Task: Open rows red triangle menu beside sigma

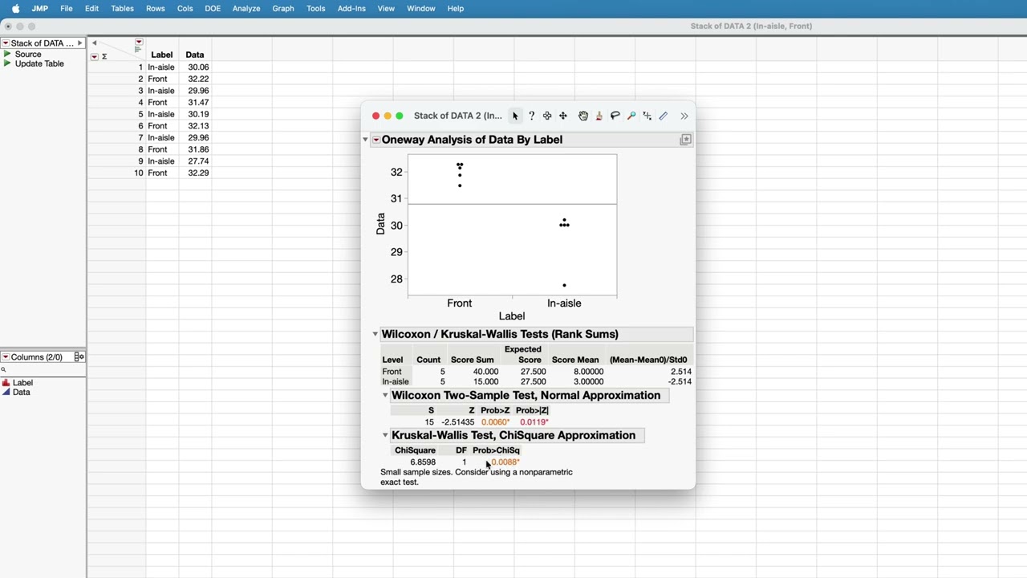Action: 95,57
